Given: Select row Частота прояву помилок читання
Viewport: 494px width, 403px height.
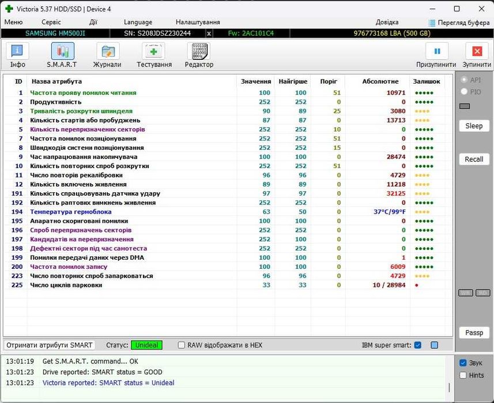Looking at the screenshot, I should coord(228,93).
